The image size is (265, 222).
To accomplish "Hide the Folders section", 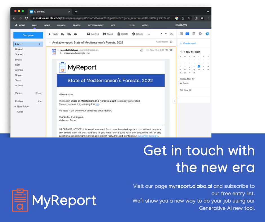I will (x=39, y=101).
